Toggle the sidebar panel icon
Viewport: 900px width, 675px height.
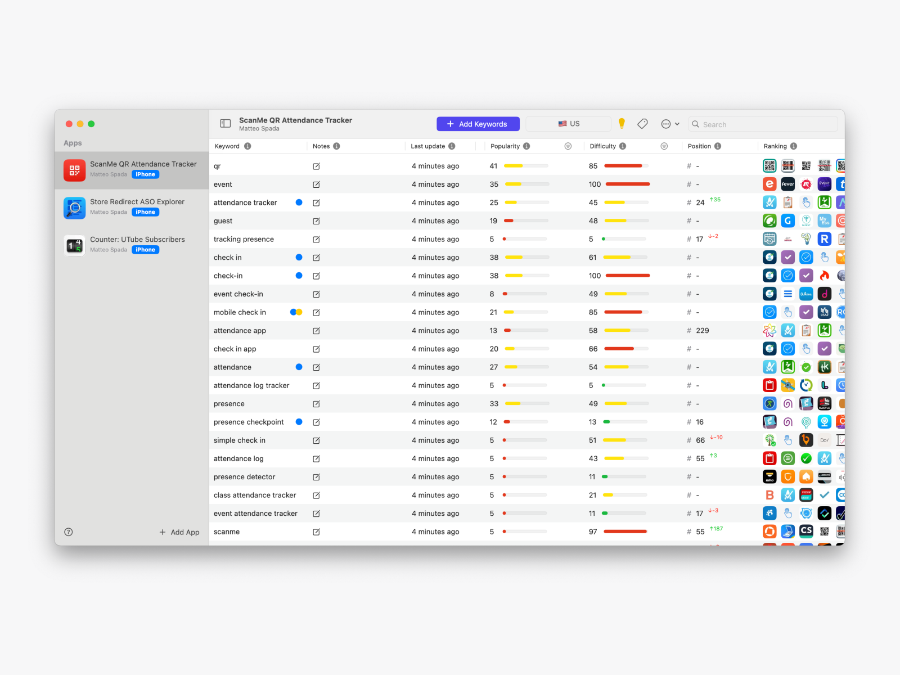click(x=225, y=124)
